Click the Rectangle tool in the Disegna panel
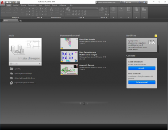Viewport: 168px width, 130px height. [x=27, y=9]
